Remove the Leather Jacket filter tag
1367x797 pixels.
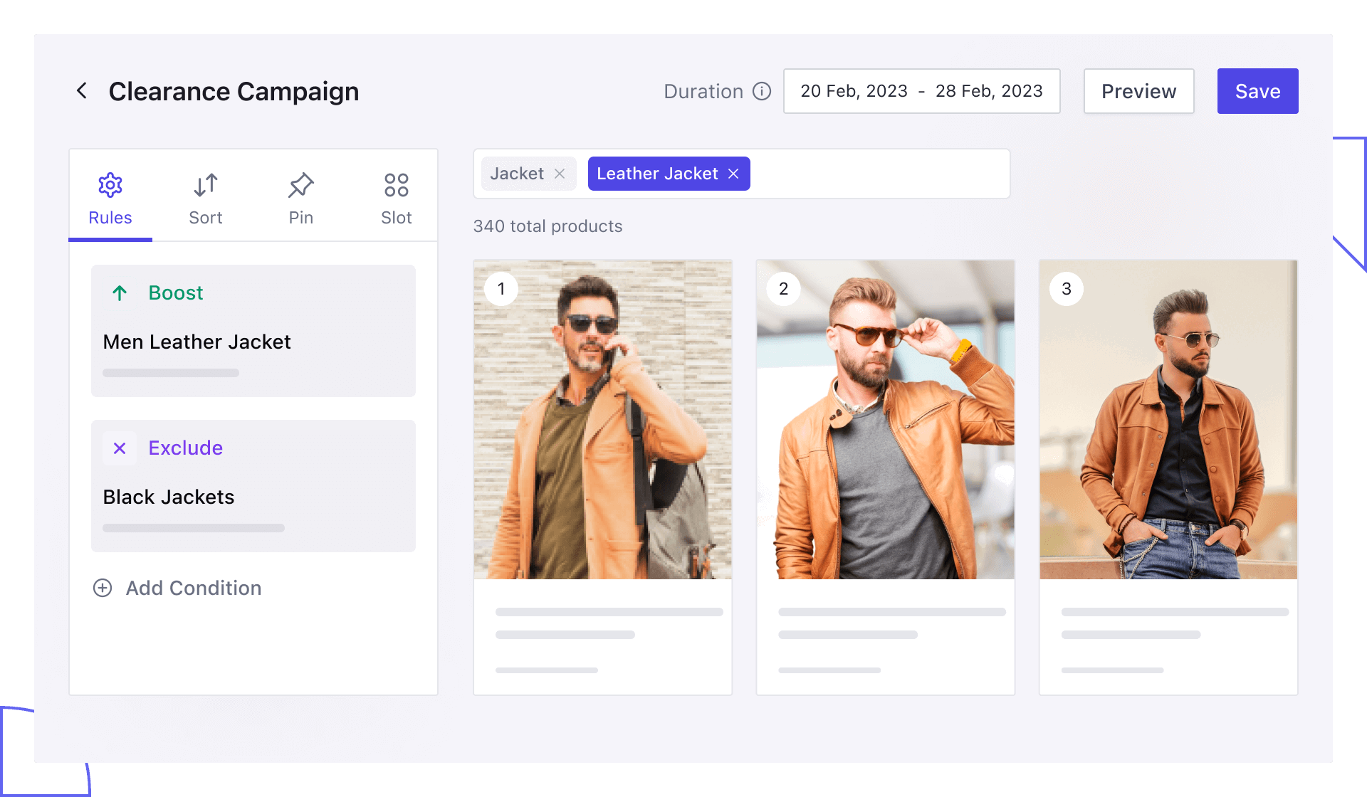point(735,174)
